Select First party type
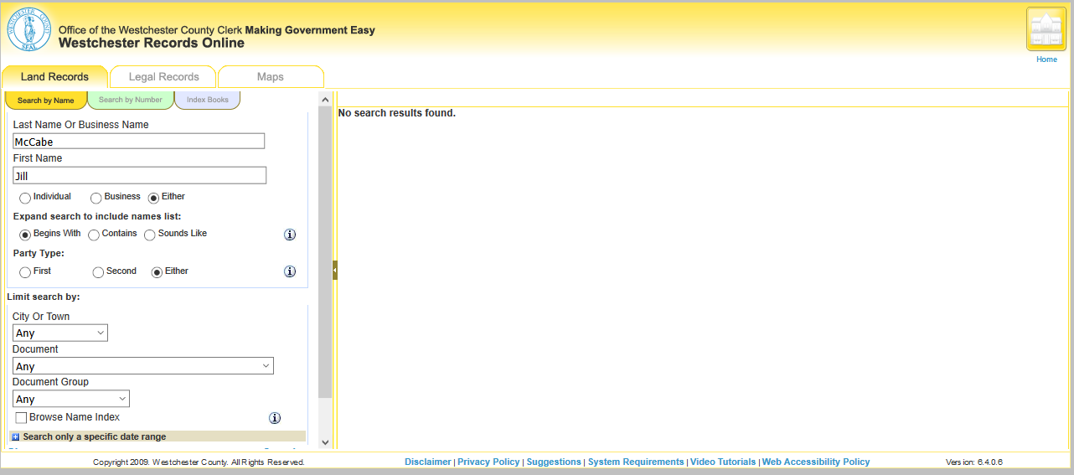 pos(25,272)
